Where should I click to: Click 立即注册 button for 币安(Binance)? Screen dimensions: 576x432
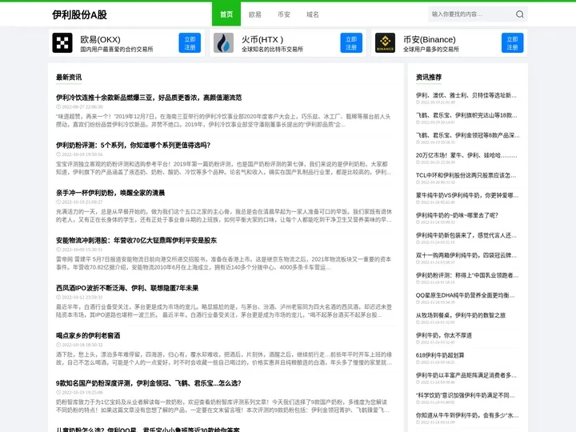point(513,43)
